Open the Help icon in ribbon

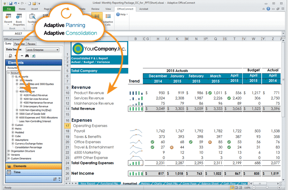tap(118, 15)
